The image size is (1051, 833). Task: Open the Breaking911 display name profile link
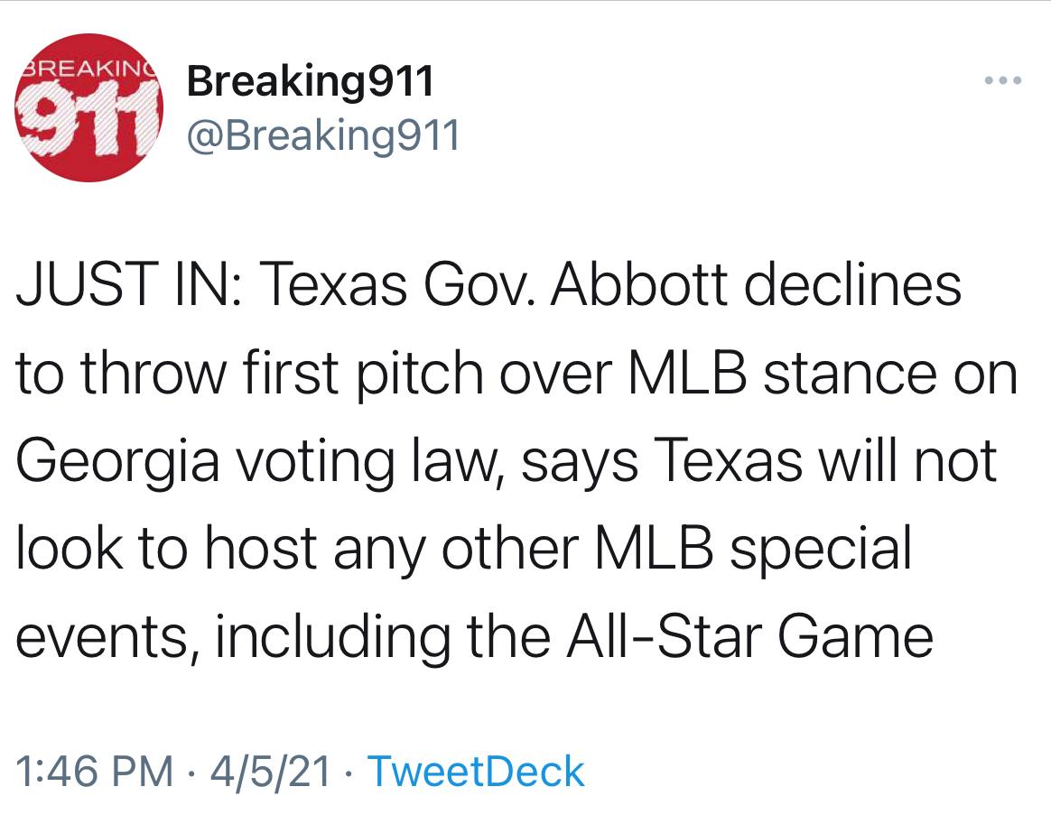[311, 81]
